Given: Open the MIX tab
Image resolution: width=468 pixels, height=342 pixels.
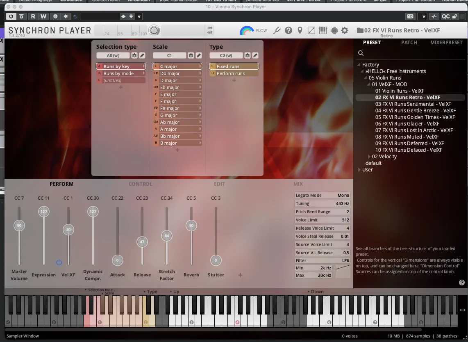Looking at the screenshot, I should 298,184.
